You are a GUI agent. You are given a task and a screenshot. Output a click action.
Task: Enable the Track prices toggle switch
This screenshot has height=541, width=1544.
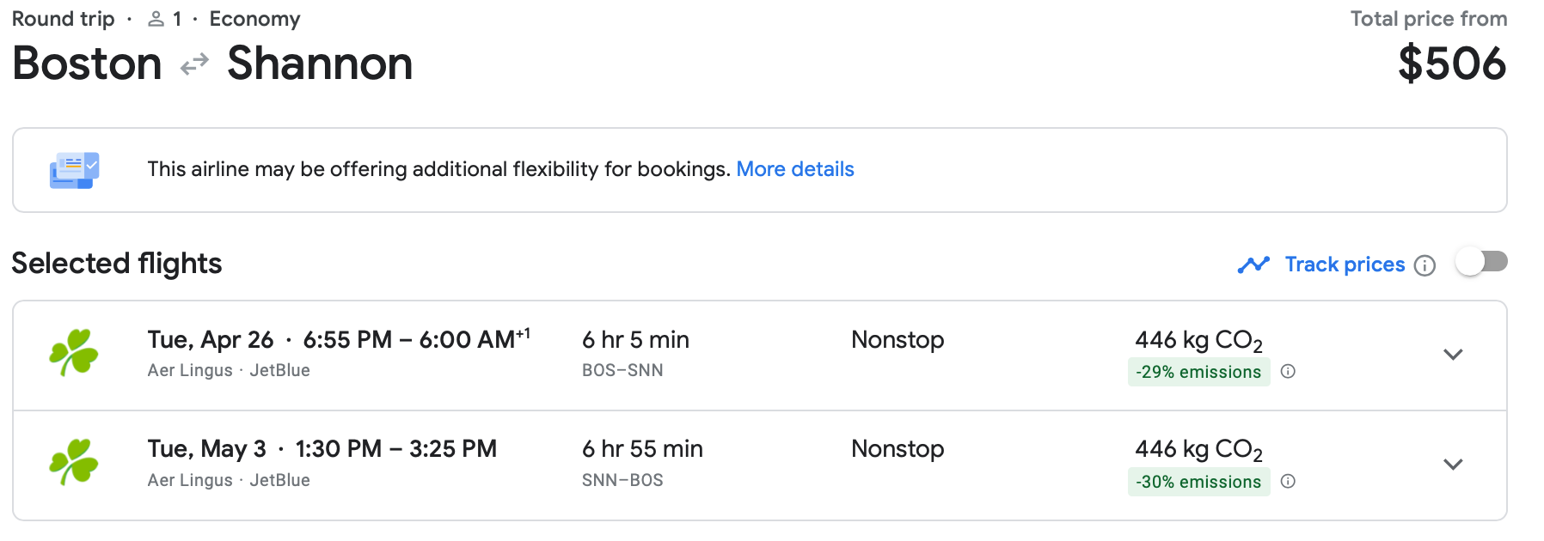[x=1481, y=262]
